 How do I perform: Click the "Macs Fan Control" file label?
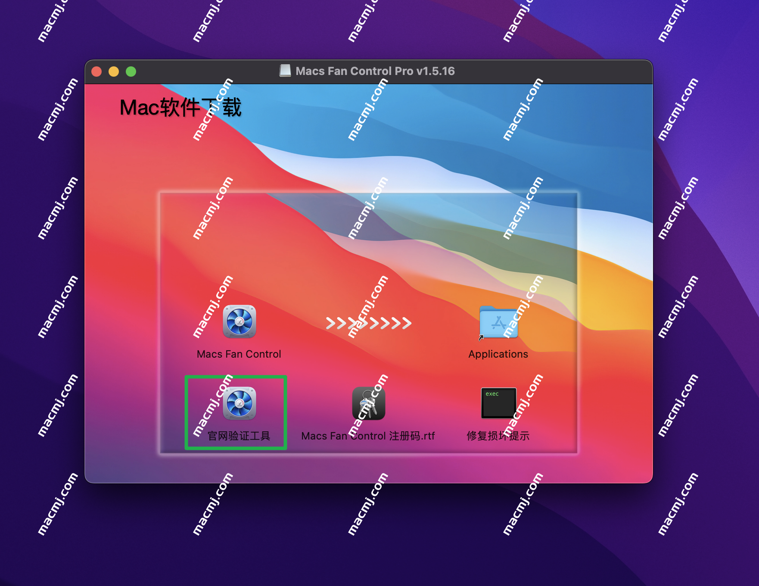coord(239,354)
